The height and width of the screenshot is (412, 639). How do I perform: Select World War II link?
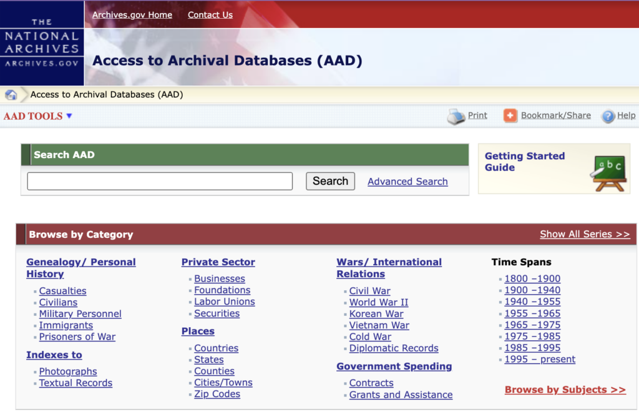point(379,302)
